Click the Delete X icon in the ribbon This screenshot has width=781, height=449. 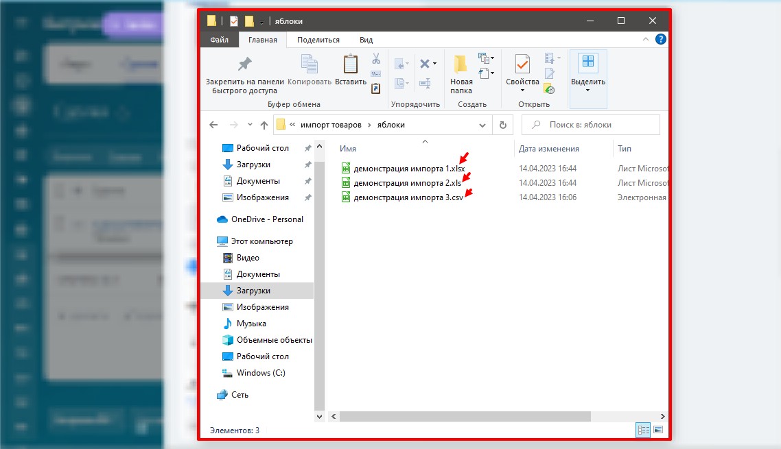425,64
